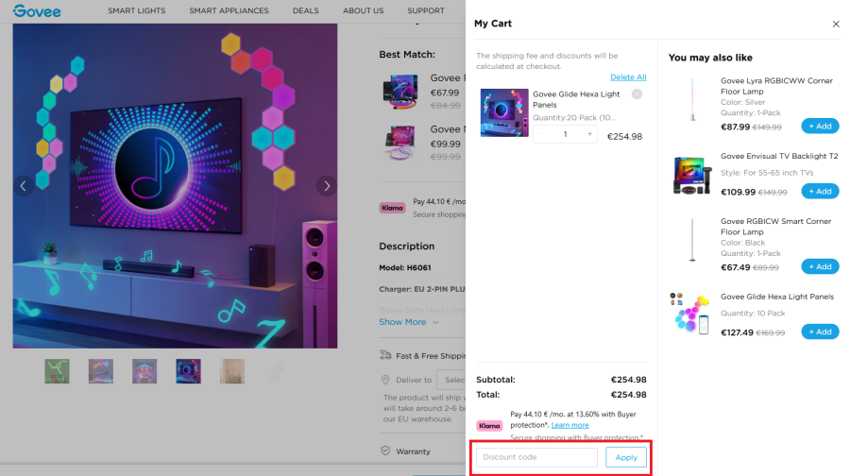
Task: Open Govee Lyra floor lamp product image
Action: pos(691,99)
